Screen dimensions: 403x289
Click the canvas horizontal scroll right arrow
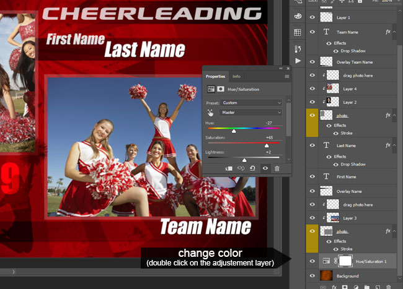tap(14, 272)
